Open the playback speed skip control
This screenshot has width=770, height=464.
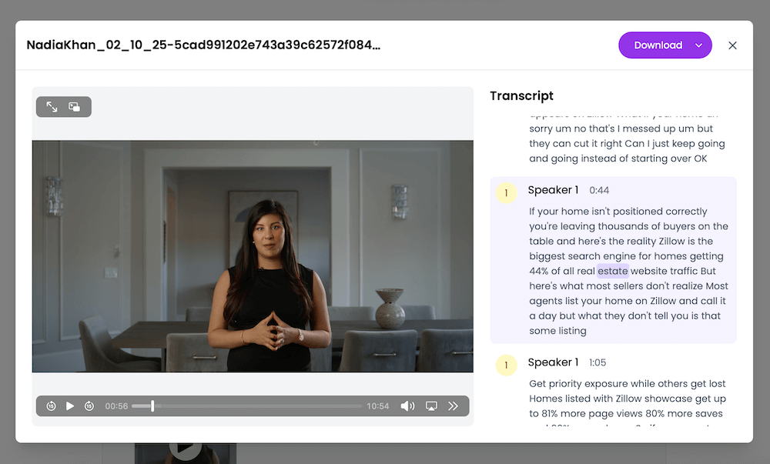pos(454,406)
